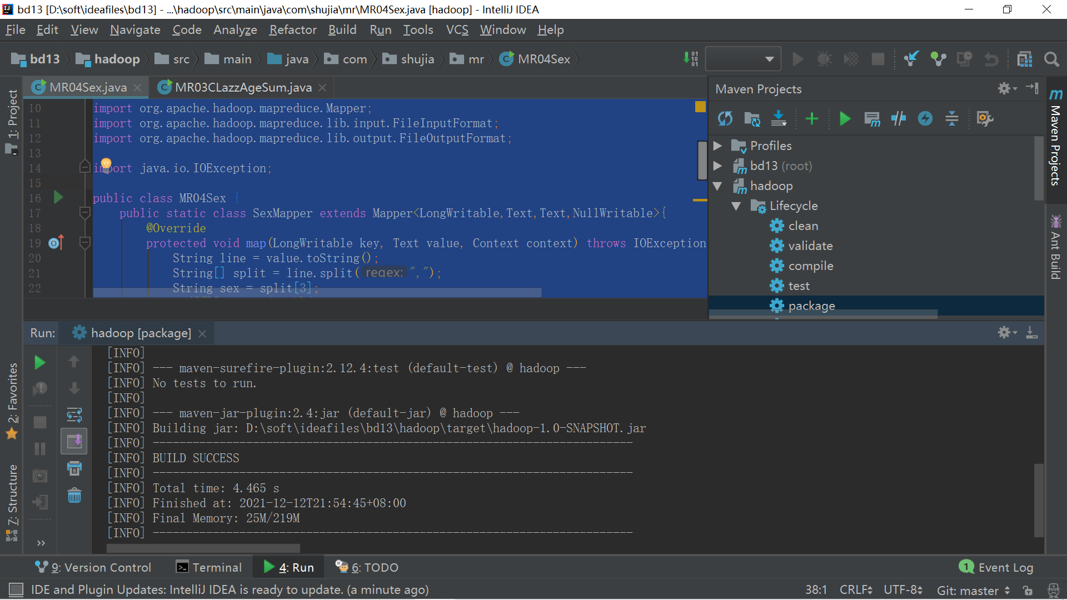Clear Run console with trash icon
This screenshot has height=600, width=1067.
[x=74, y=496]
